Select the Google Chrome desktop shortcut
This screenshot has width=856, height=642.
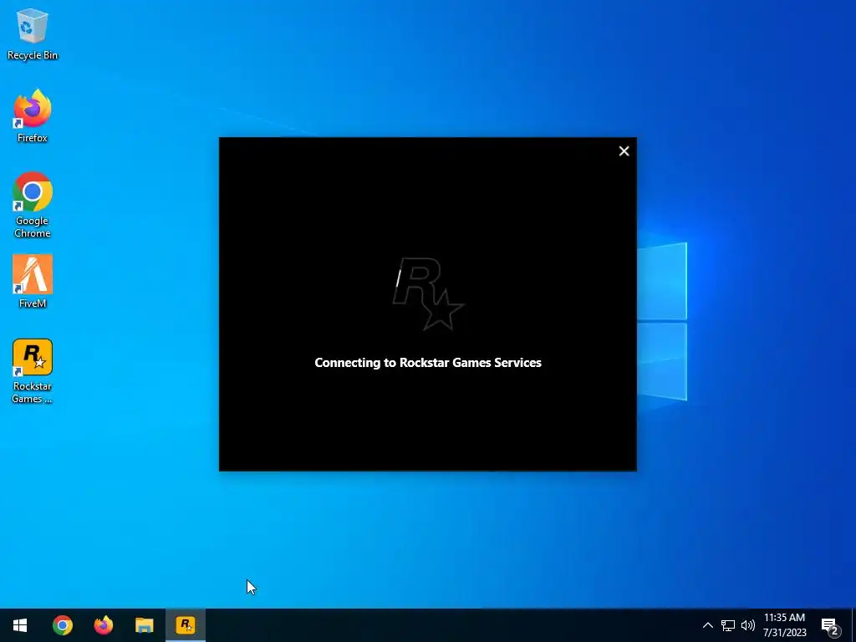click(33, 206)
